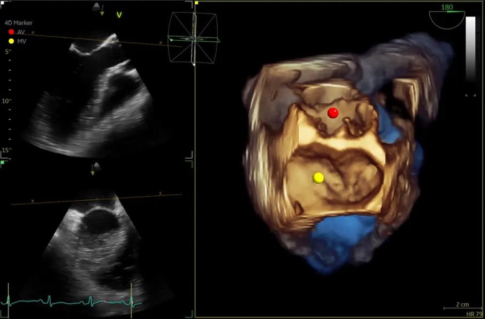485x319 pixels.
Task: Click the MV label in marker list
Action: click(x=21, y=41)
